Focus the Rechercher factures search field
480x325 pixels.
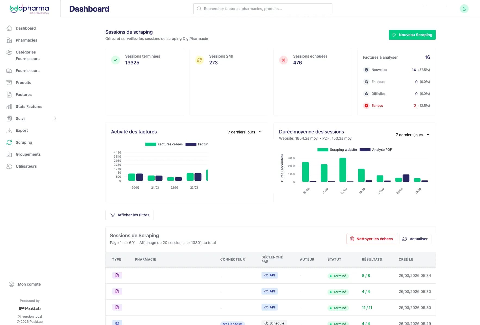[x=263, y=9]
